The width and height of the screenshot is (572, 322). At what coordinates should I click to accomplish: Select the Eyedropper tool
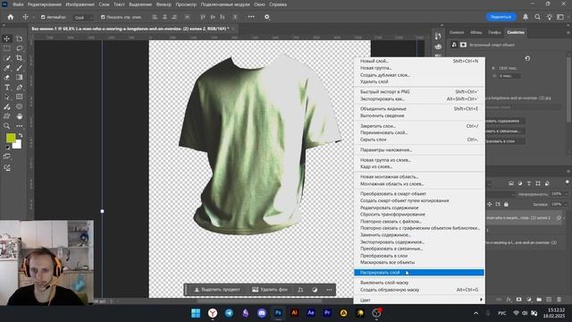7,68
